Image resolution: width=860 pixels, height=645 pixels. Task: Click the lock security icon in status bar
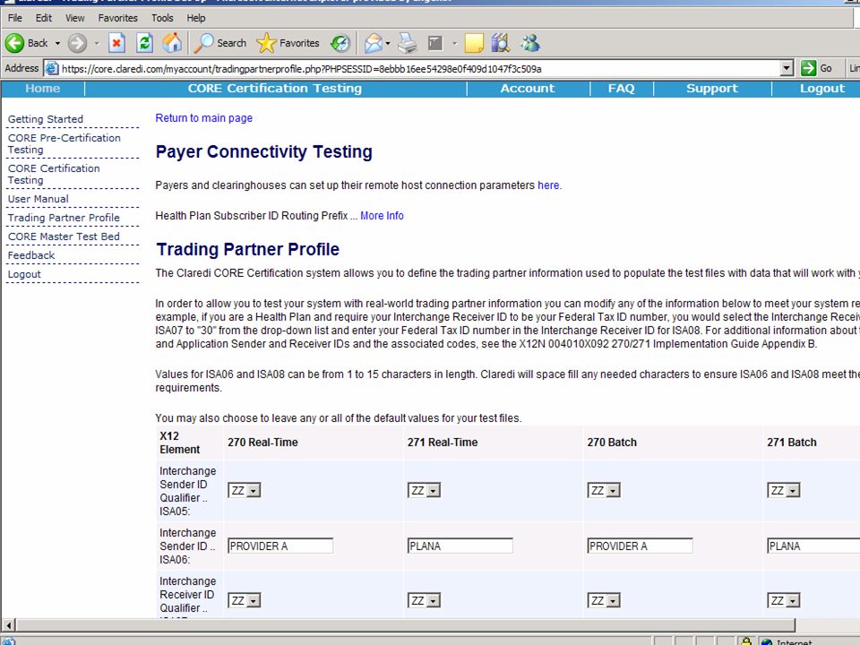[745, 641]
